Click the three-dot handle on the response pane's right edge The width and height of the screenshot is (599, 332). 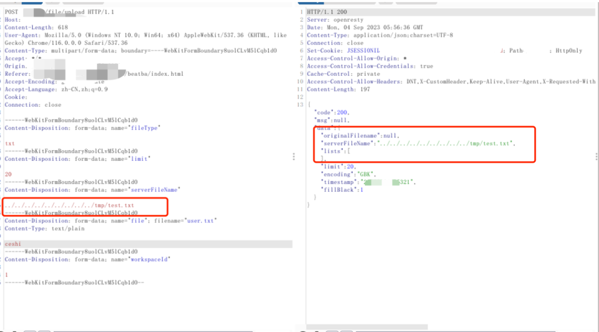coord(596,156)
